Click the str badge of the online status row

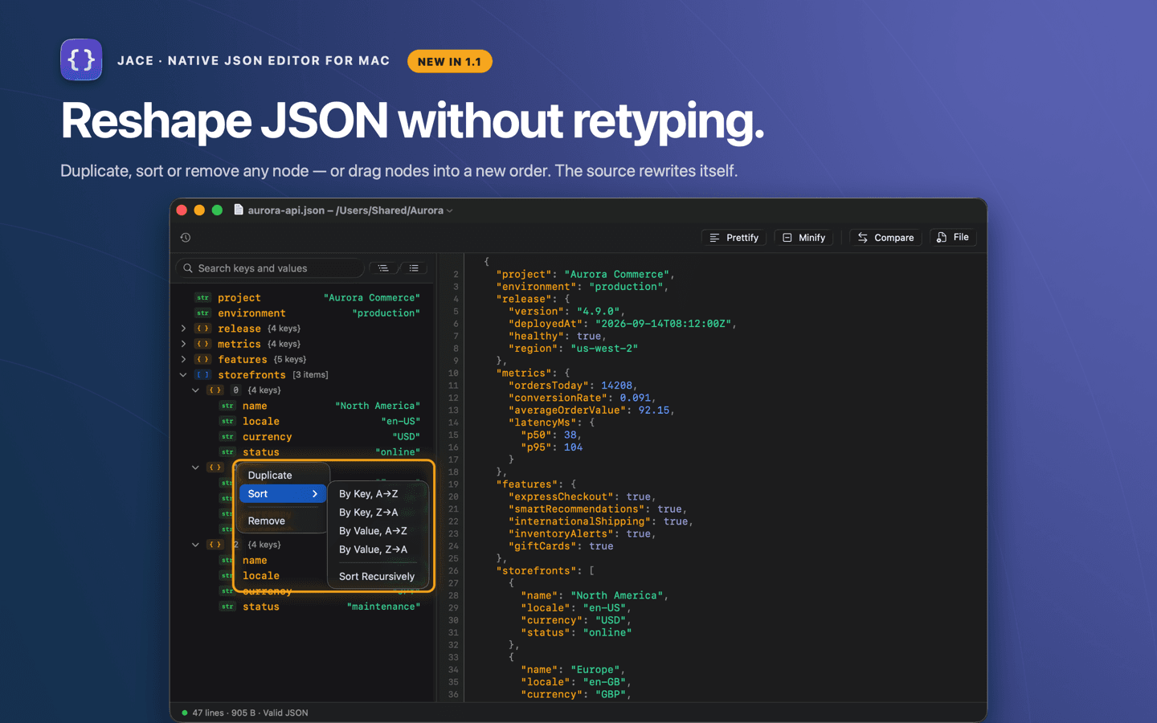pyautogui.click(x=228, y=452)
